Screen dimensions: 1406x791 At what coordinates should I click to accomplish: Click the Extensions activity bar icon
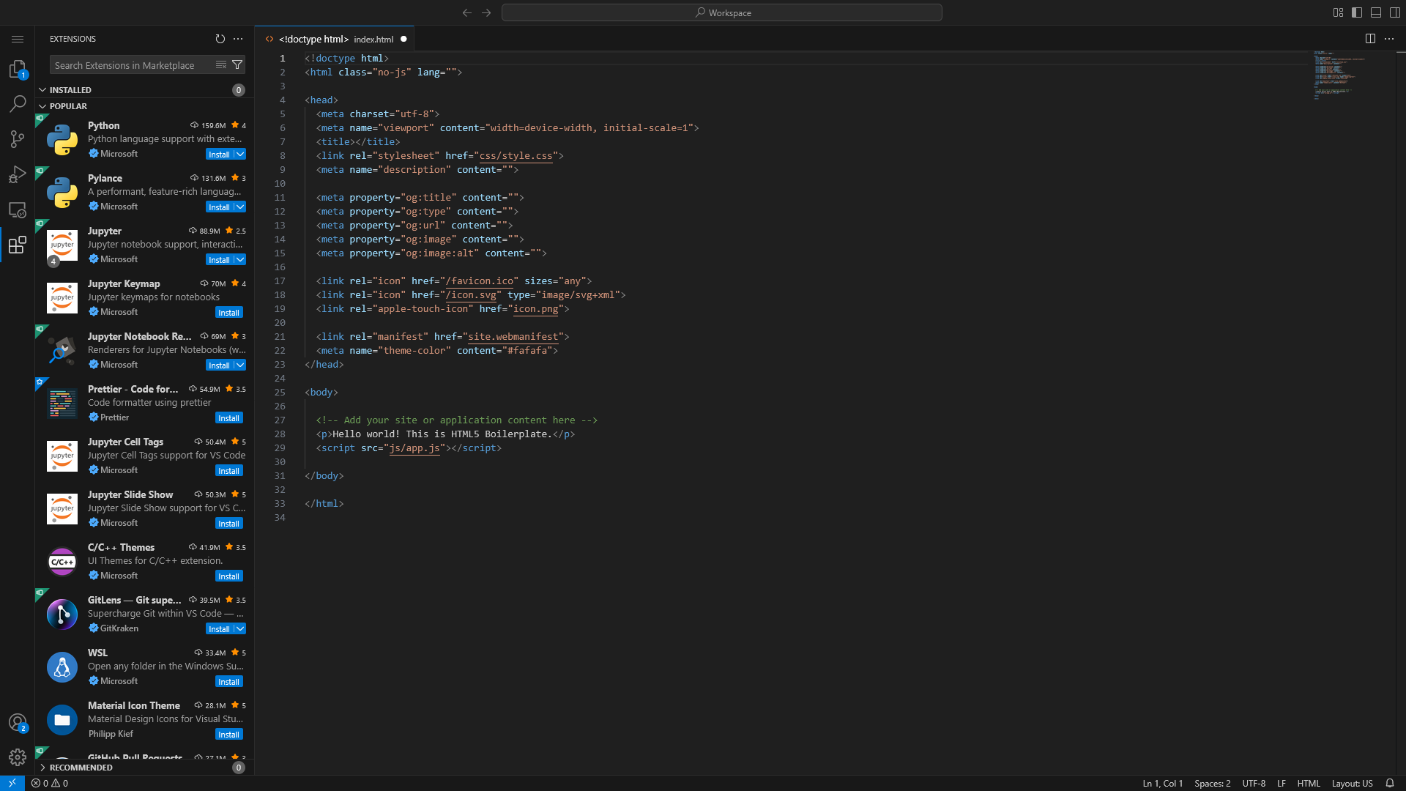pyautogui.click(x=18, y=245)
